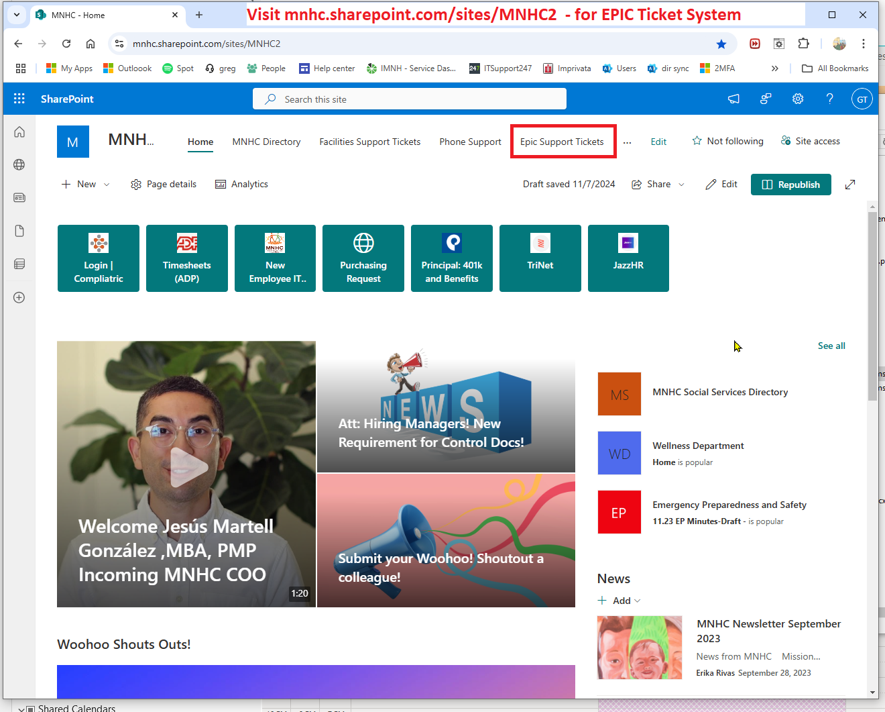Click the See all link
Image resolution: width=885 pixels, height=712 pixels.
(831, 346)
